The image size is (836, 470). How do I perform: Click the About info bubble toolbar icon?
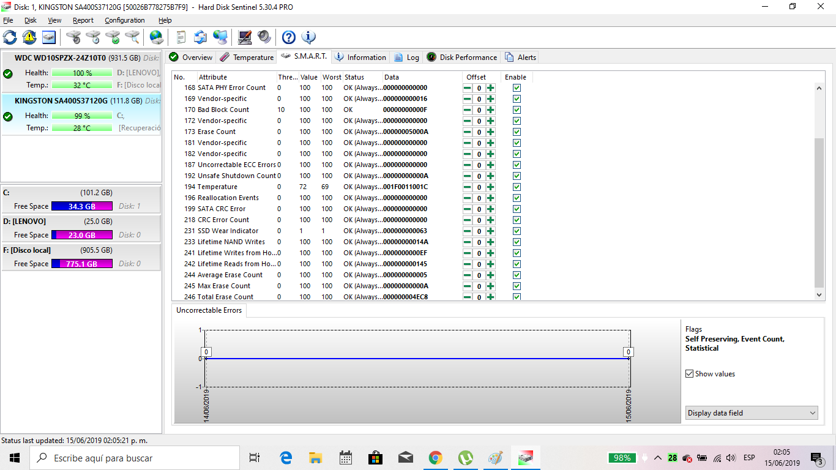[308, 37]
